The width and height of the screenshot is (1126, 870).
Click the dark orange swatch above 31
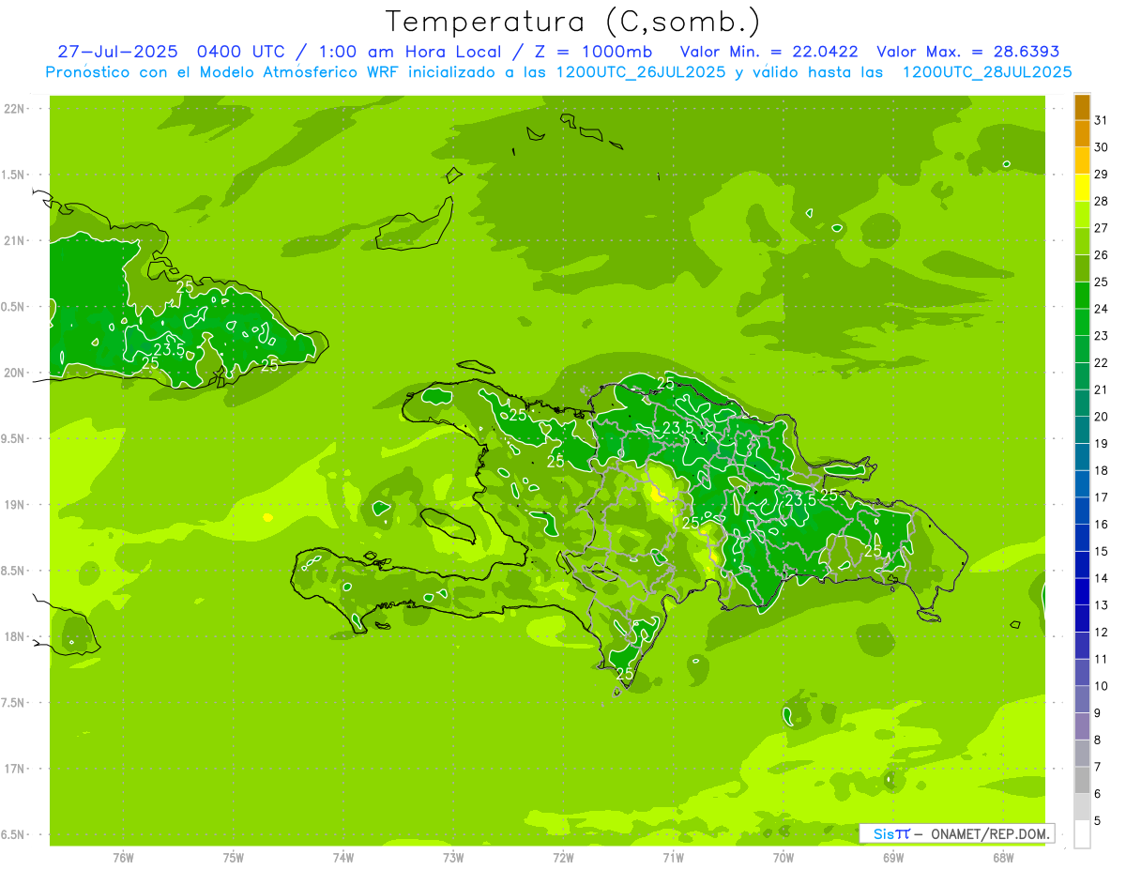(1082, 107)
